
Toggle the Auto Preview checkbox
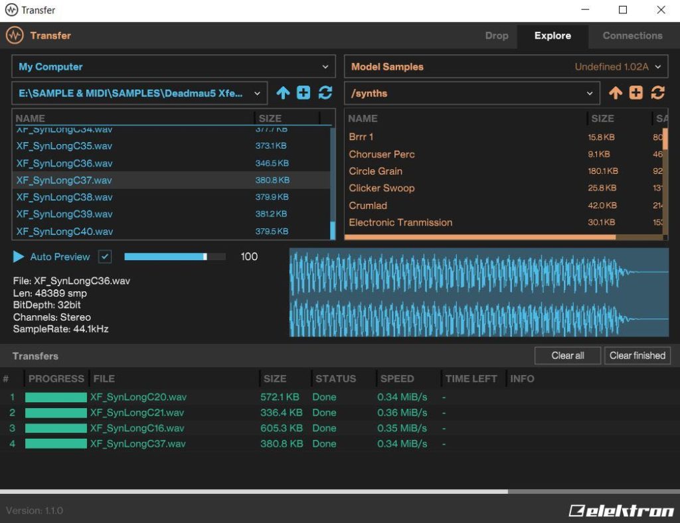pyautogui.click(x=104, y=256)
